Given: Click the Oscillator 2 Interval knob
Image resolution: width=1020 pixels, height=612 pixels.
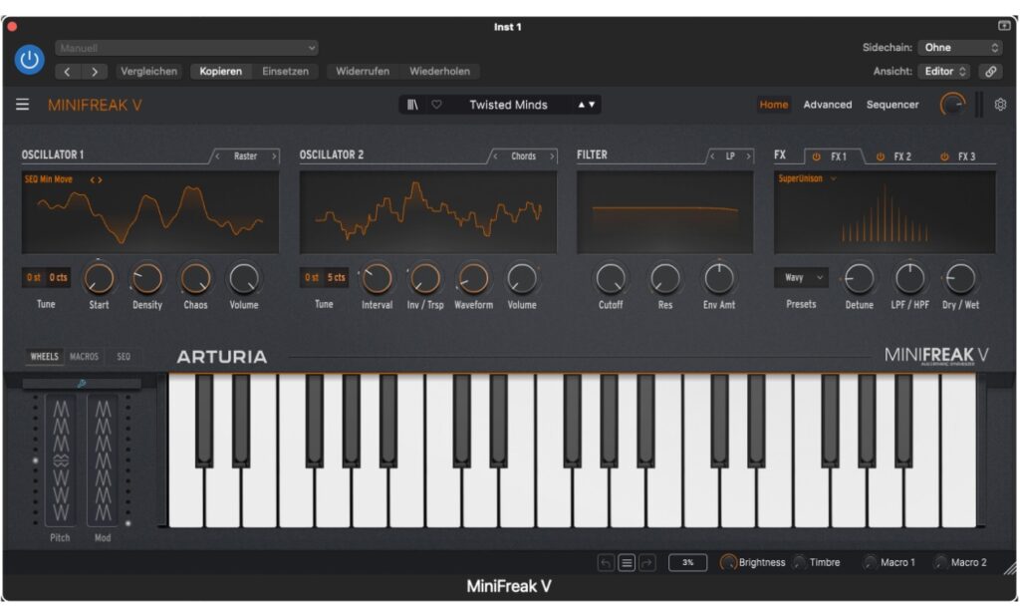Looking at the screenshot, I should [377, 278].
